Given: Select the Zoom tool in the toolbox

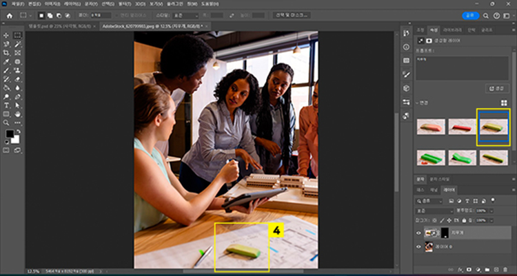Looking at the screenshot, I should tap(6, 123).
